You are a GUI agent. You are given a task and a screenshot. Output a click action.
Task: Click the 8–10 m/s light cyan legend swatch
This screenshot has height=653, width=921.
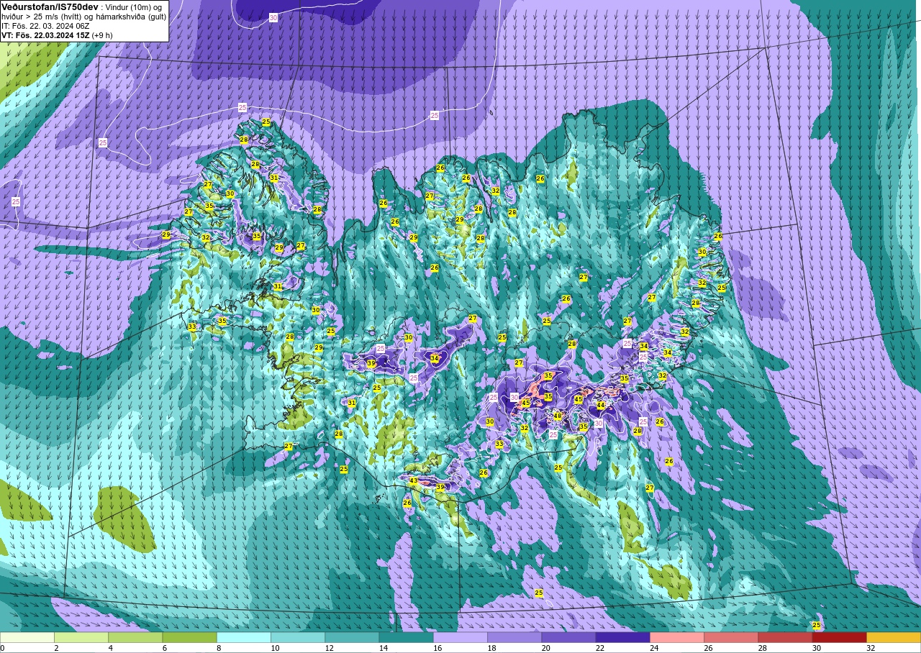(x=244, y=637)
